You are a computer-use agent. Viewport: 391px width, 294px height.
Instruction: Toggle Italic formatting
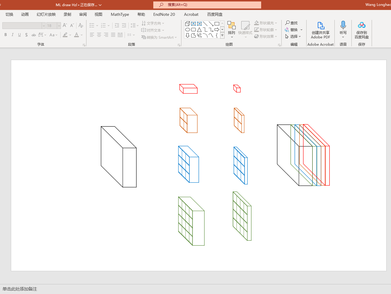coord(13,35)
